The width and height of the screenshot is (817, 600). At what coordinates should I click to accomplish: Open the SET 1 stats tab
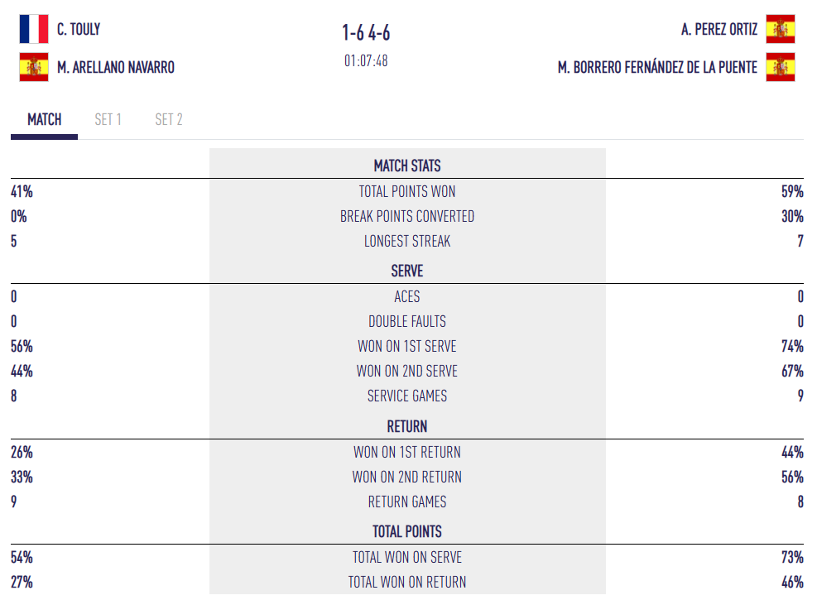[x=108, y=120]
